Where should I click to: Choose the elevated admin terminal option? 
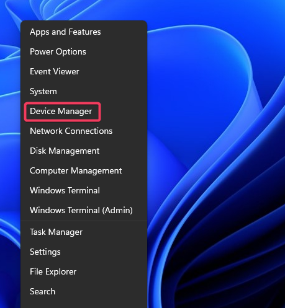coord(84,210)
